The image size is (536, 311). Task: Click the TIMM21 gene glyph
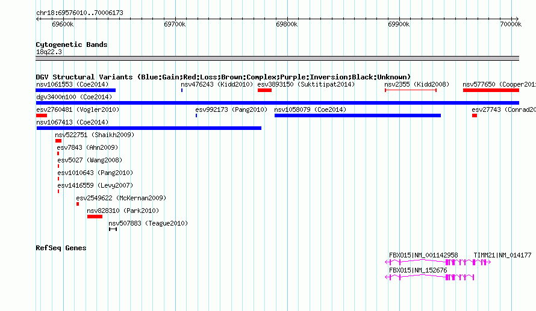tap(482, 262)
